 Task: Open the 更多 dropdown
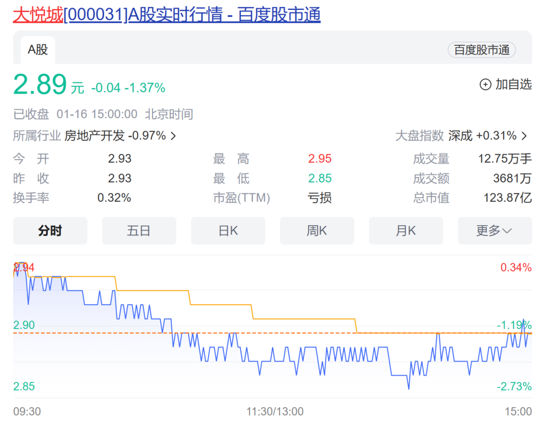[495, 231]
